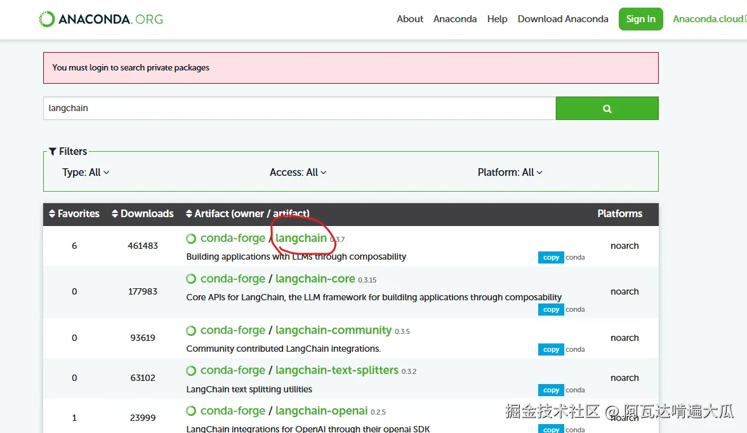Click 'LangChain text splitting utilities' description
The image size is (747, 433).
tap(249, 389)
